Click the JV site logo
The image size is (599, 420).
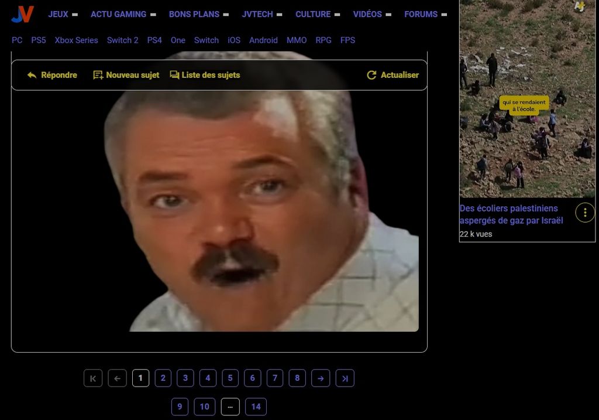click(x=22, y=14)
